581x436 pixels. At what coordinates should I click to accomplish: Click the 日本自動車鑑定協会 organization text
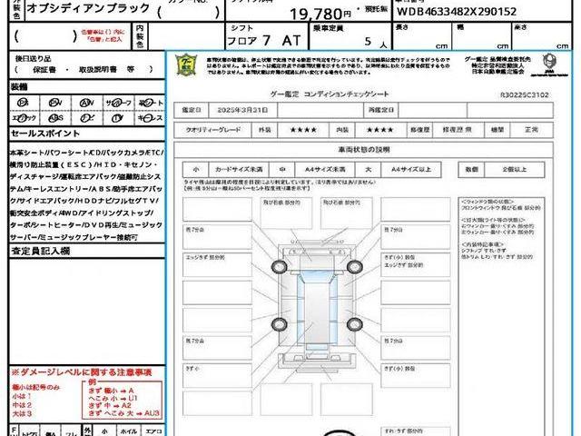[498, 72]
